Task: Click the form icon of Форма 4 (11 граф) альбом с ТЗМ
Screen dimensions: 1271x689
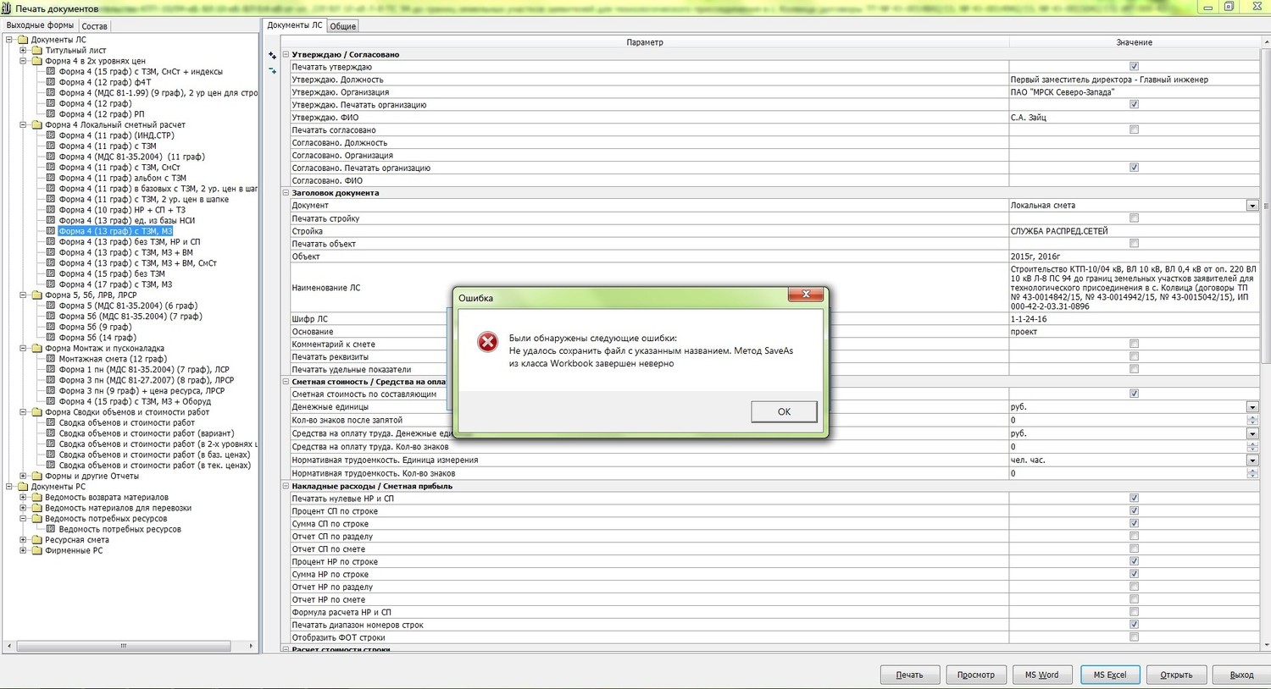Action: pyautogui.click(x=51, y=178)
